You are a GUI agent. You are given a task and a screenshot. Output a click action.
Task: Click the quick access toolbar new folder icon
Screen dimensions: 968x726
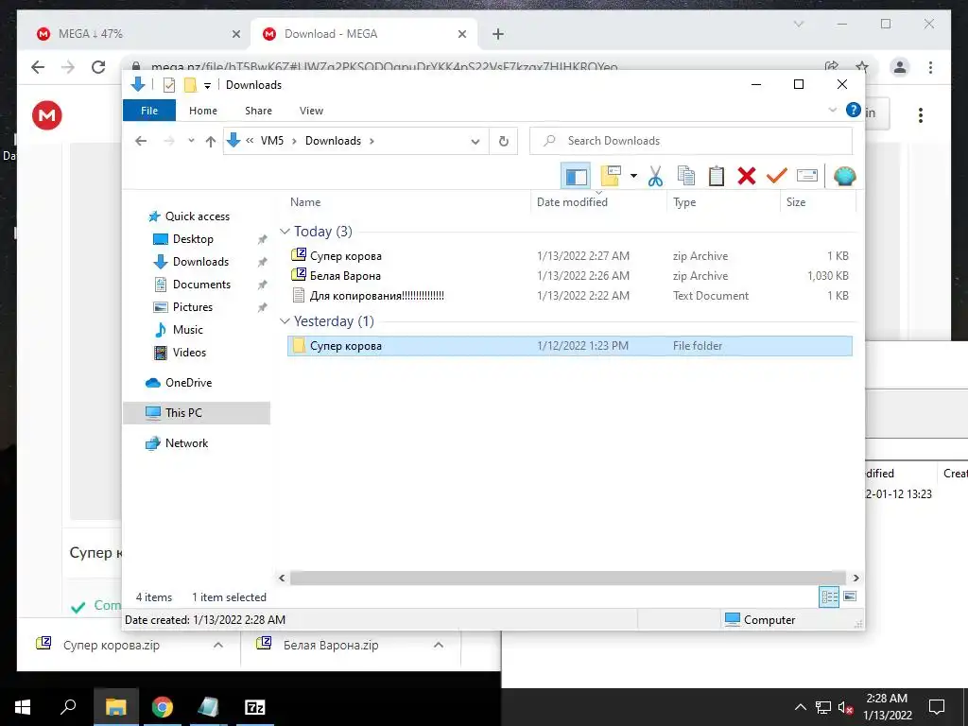click(190, 85)
